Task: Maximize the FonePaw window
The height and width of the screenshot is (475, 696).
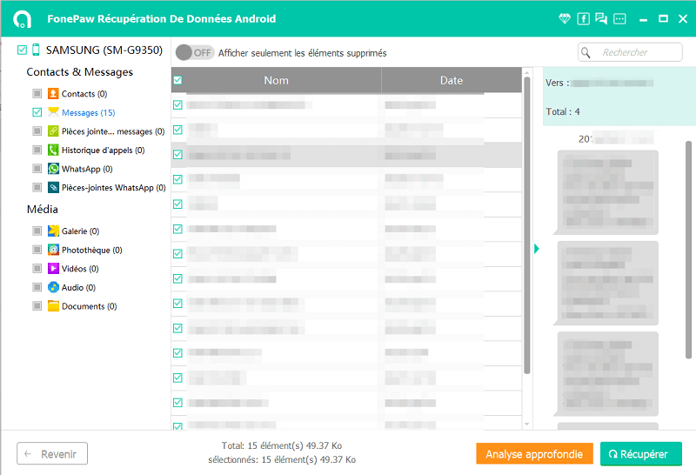Action: [x=663, y=18]
